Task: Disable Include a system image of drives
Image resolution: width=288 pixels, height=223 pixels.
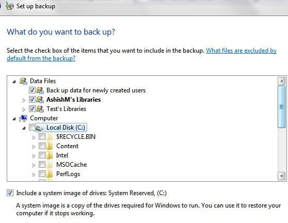Action: (x=10, y=193)
